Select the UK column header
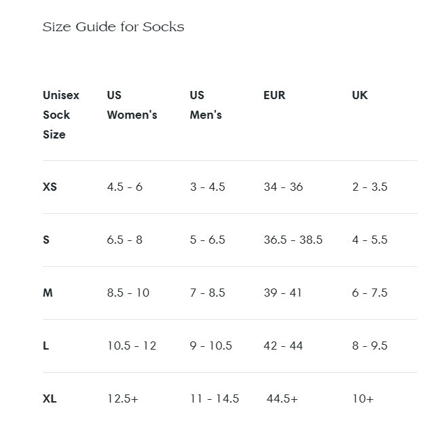Screen dimensions: 446x446 (360, 95)
